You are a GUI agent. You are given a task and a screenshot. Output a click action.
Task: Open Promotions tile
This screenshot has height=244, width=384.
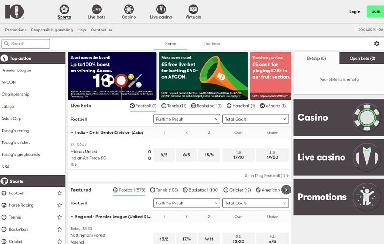[339, 197]
